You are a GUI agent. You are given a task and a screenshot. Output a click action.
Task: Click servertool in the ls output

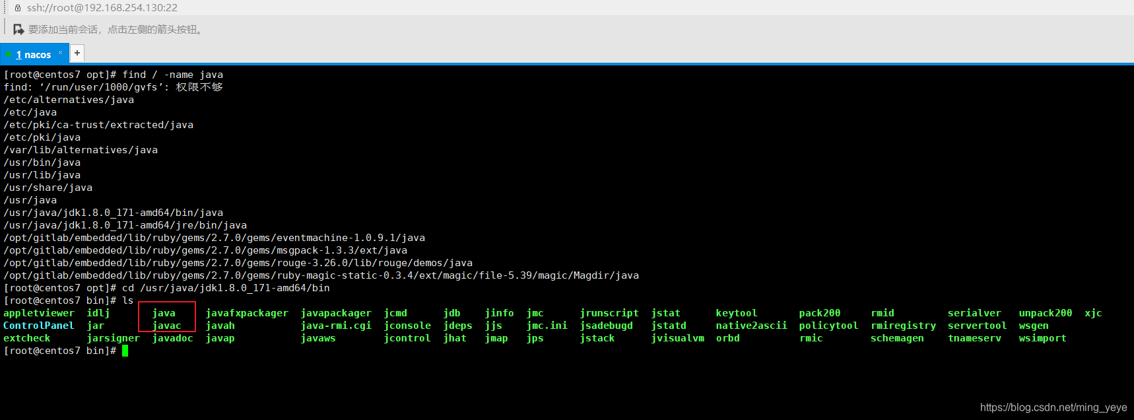click(x=978, y=326)
